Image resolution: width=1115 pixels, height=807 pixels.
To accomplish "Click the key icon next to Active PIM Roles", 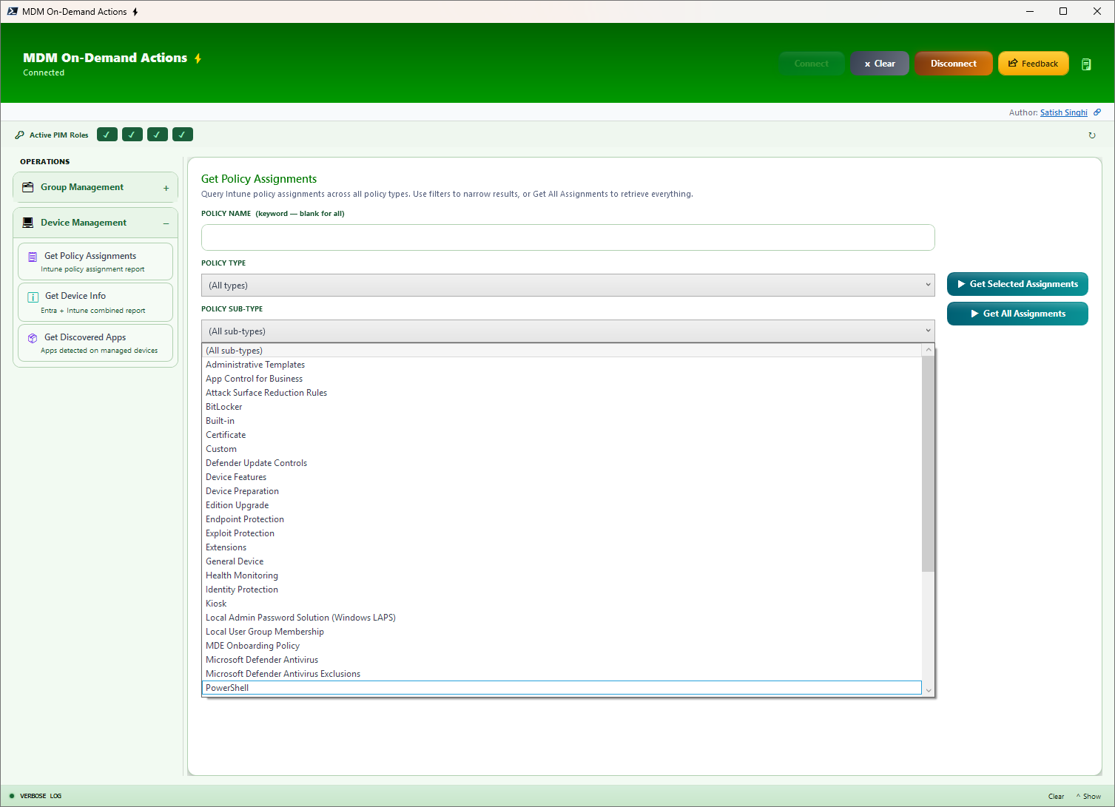I will point(19,135).
